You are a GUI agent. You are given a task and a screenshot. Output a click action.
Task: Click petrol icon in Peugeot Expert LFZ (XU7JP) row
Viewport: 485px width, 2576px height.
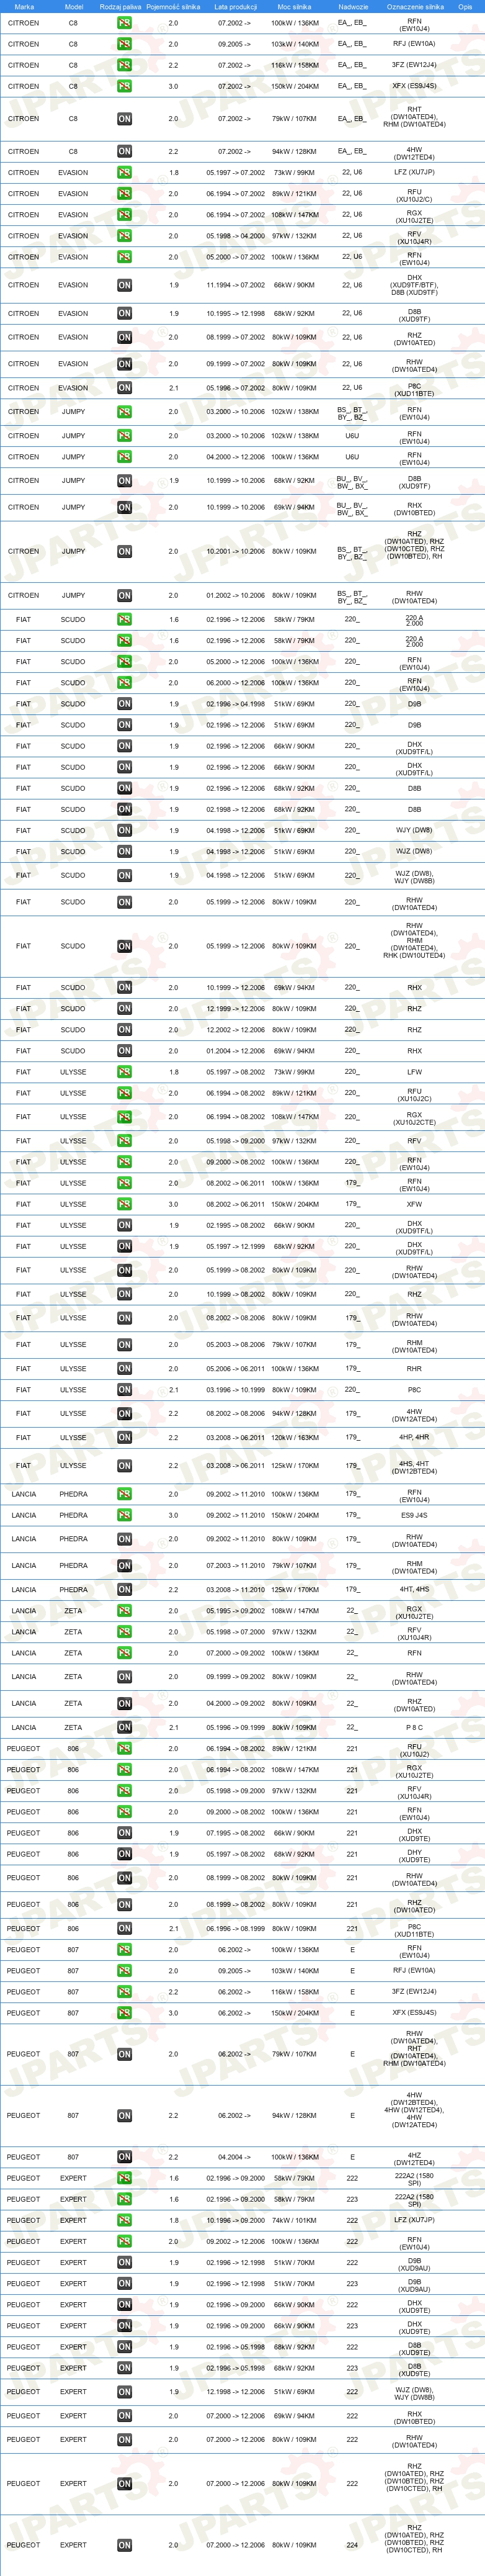124,2220
